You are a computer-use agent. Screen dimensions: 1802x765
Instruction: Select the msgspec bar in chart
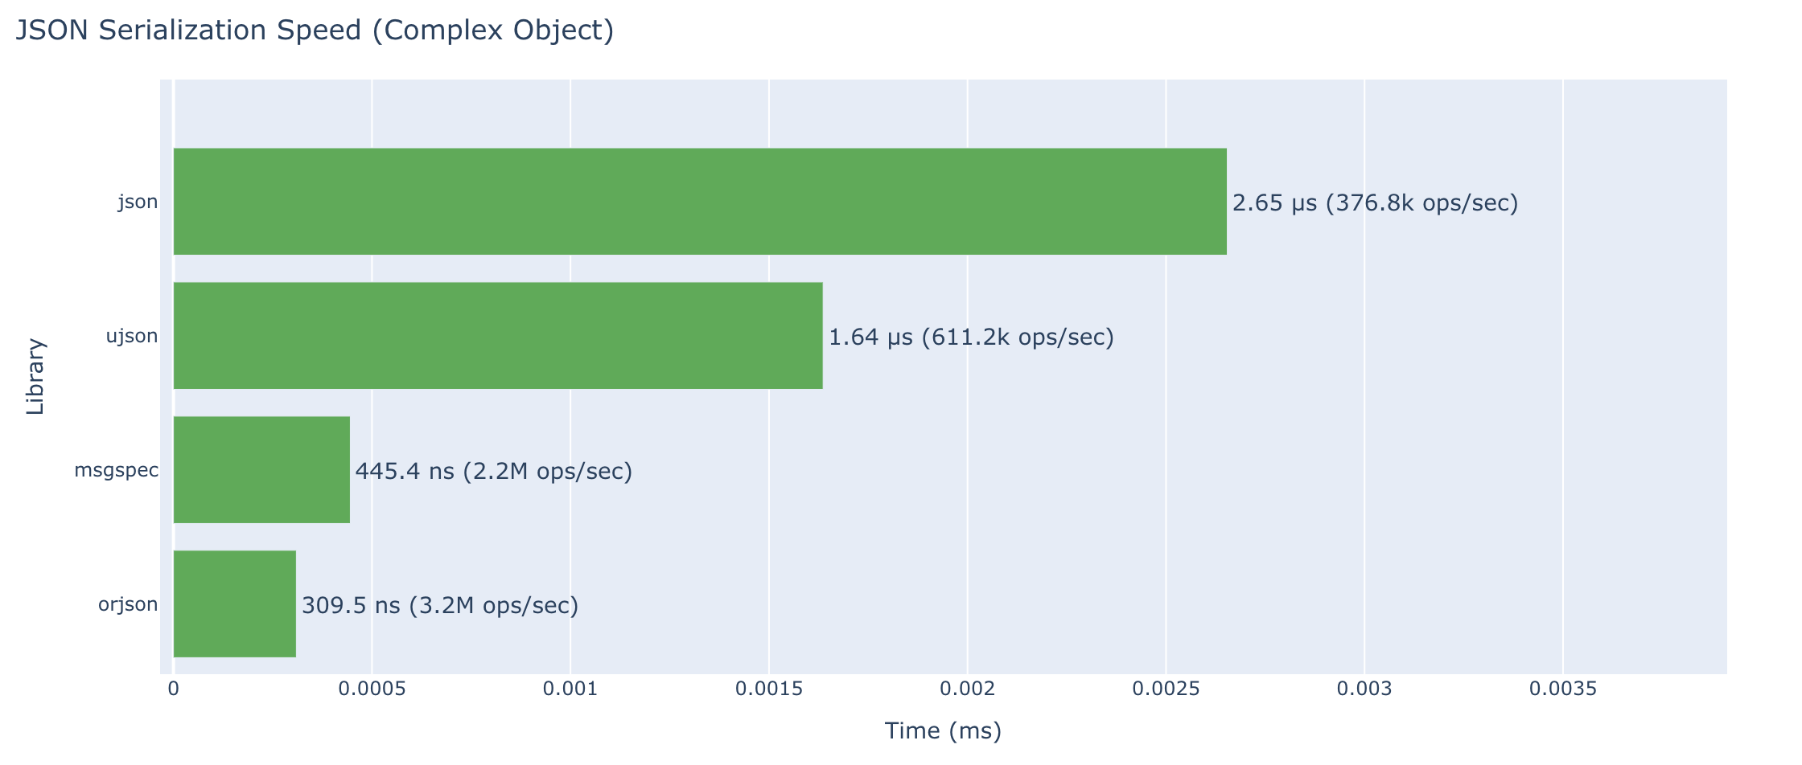(x=261, y=470)
